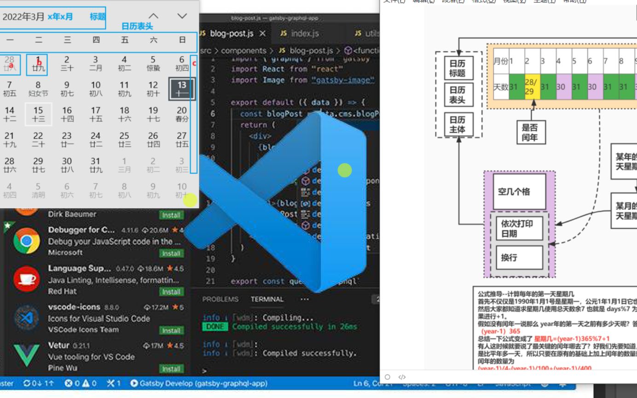
Task: Click Gatsby Develop play icon in status bar
Action: coord(134,383)
